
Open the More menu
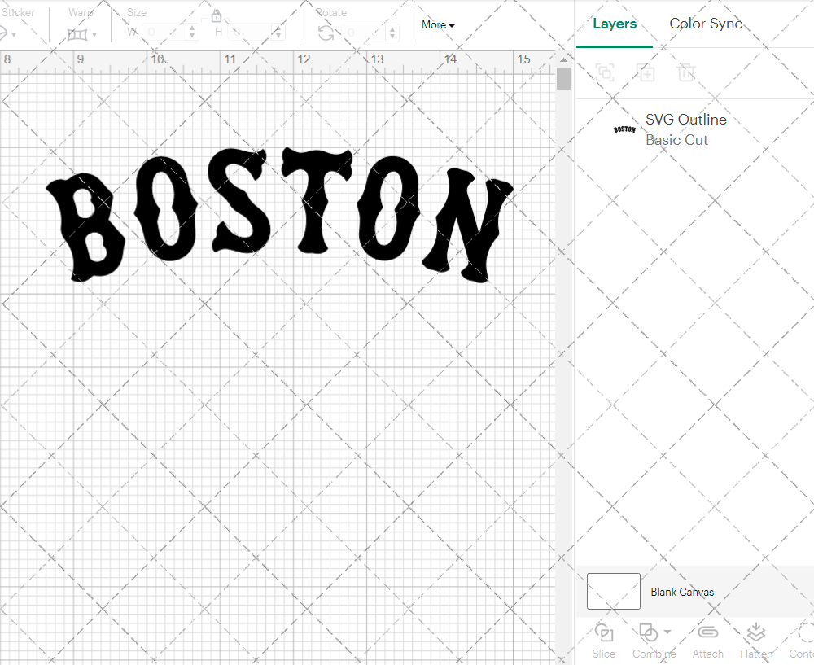[x=437, y=24]
